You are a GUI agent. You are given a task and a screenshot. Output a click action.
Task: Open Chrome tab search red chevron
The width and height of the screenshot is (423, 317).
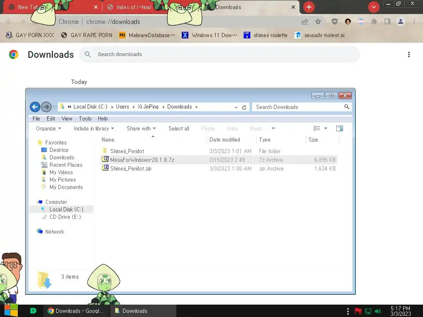(374, 7)
